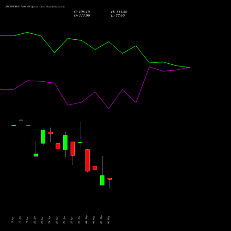231x231 pixels.
Task: Select the 06 May date label
Action: pyautogui.click(x=101, y=219)
